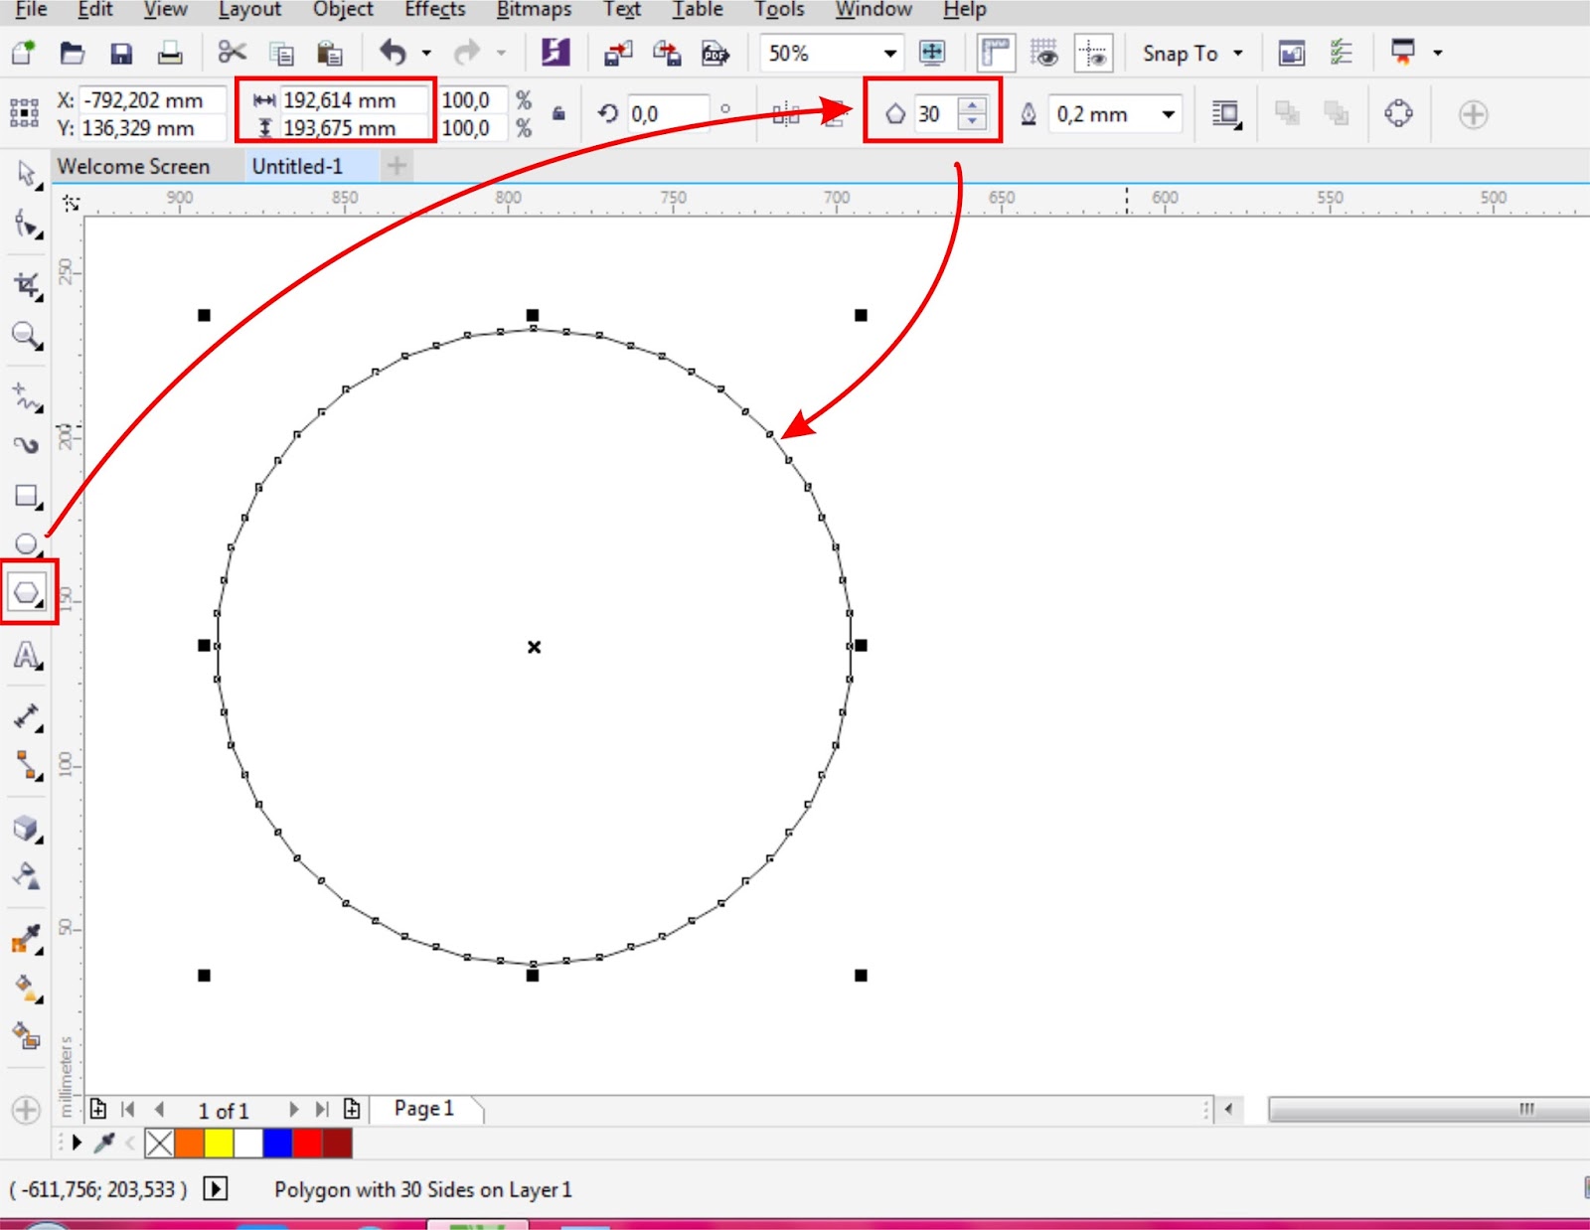Toggle the grid visibility
Viewport: 1590px width, 1230px height.
tap(1045, 54)
